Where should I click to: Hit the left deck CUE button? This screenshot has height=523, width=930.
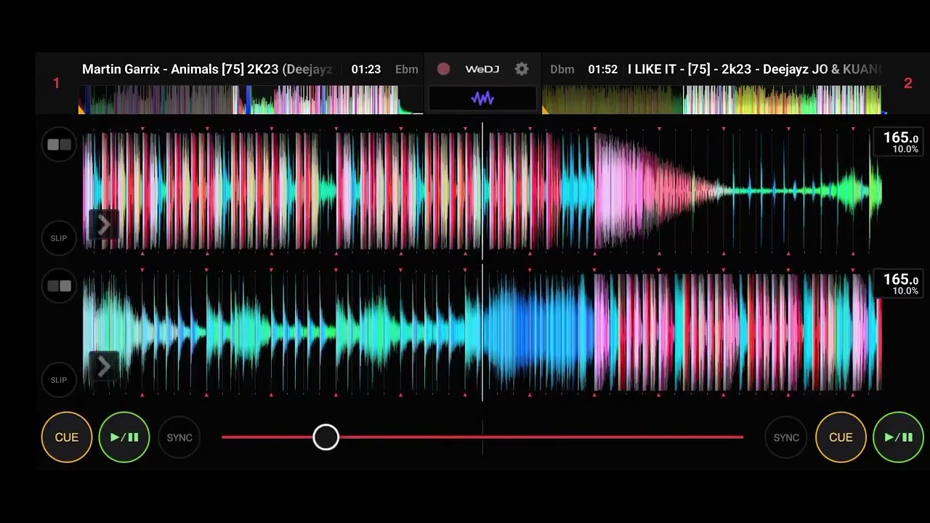point(67,437)
